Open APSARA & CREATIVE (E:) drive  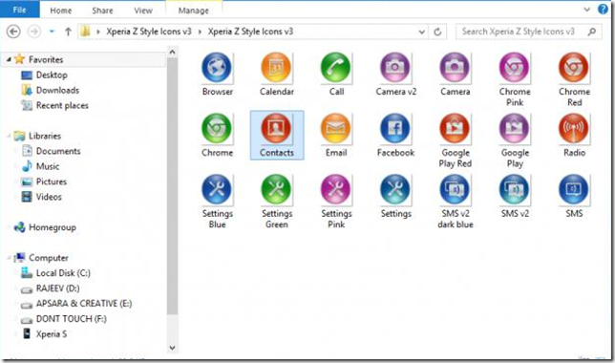[x=83, y=304]
